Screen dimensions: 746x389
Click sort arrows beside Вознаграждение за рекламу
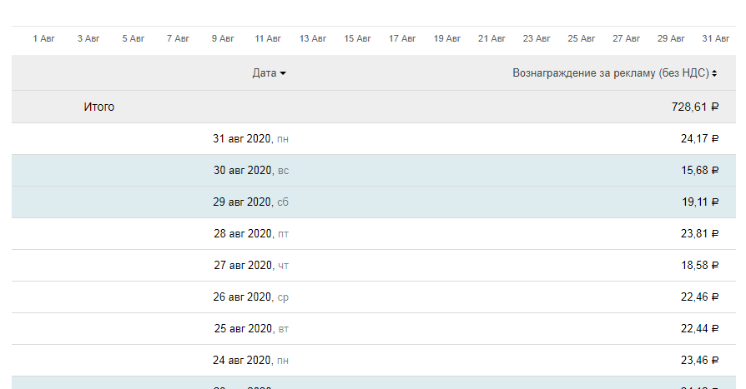(715, 74)
